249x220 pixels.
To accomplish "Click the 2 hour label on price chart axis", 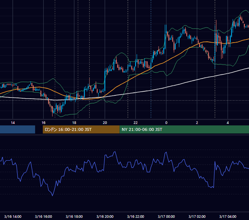I will click(x=197, y=123).
